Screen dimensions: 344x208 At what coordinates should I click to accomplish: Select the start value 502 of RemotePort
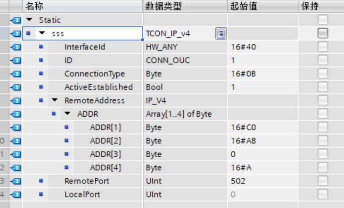[238, 181]
